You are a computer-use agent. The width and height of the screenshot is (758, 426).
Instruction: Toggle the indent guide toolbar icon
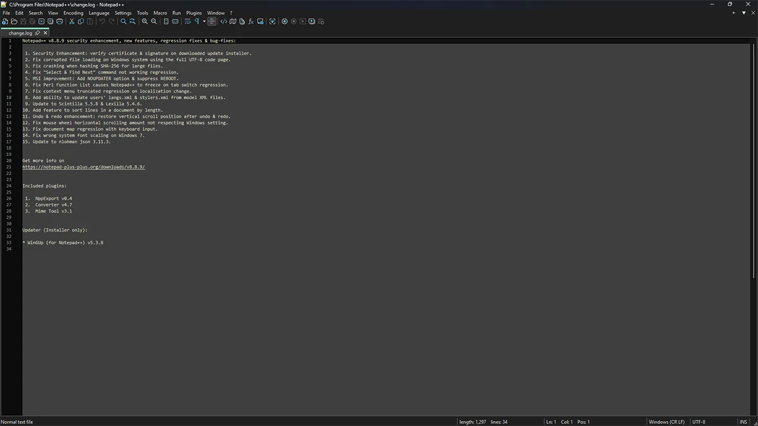click(212, 21)
